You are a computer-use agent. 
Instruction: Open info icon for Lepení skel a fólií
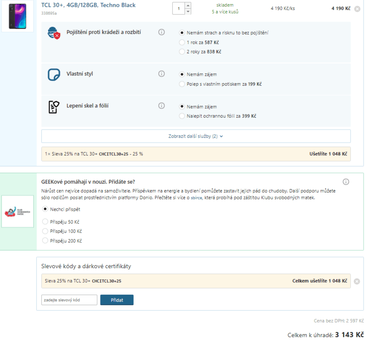(x=161, y=106)
